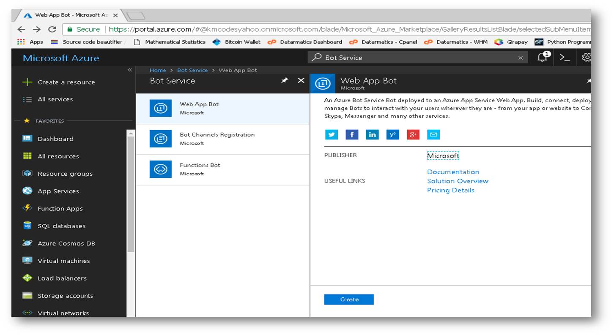Share Web App Bot on Facebook

pyautogui.click(x=352, y=134)
